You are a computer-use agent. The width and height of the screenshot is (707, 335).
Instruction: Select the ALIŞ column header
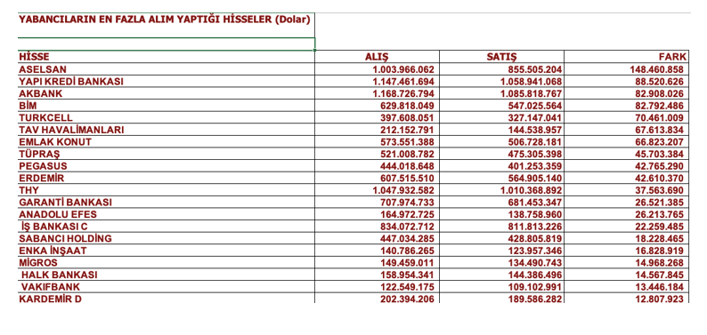coord(377,57)
